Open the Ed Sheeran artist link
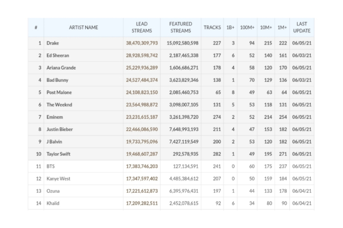 pyautogui.click(x=58, y=56)
